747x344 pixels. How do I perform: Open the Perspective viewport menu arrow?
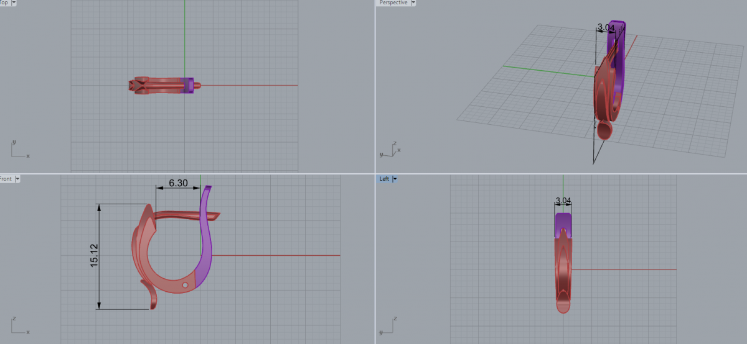413,3
